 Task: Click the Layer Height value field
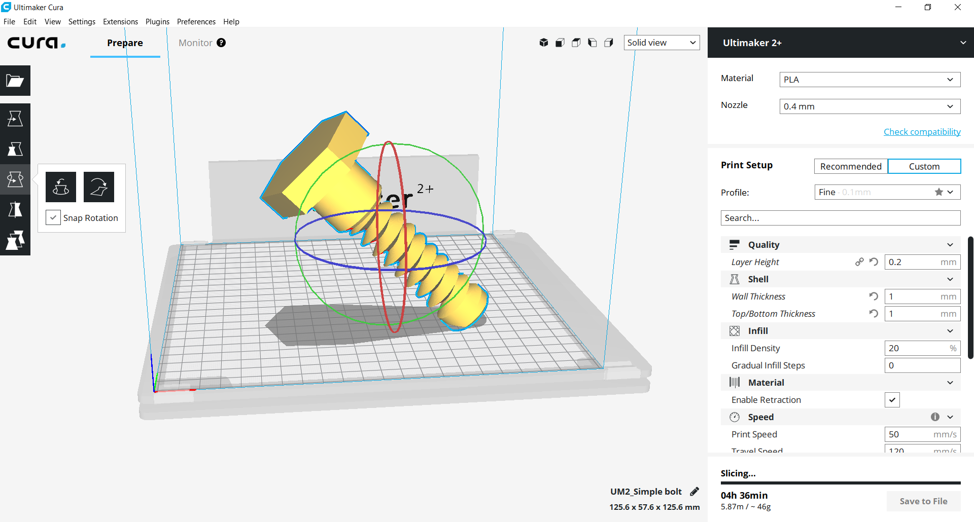coord(922,262)
